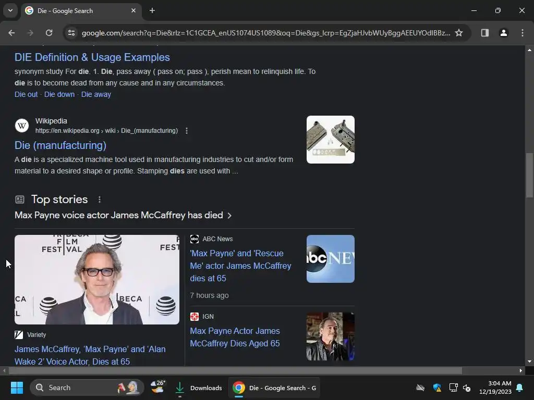Open Downloads from the taskbar
534x400 pixels.
pyautogui.click(x=199, y=387)
